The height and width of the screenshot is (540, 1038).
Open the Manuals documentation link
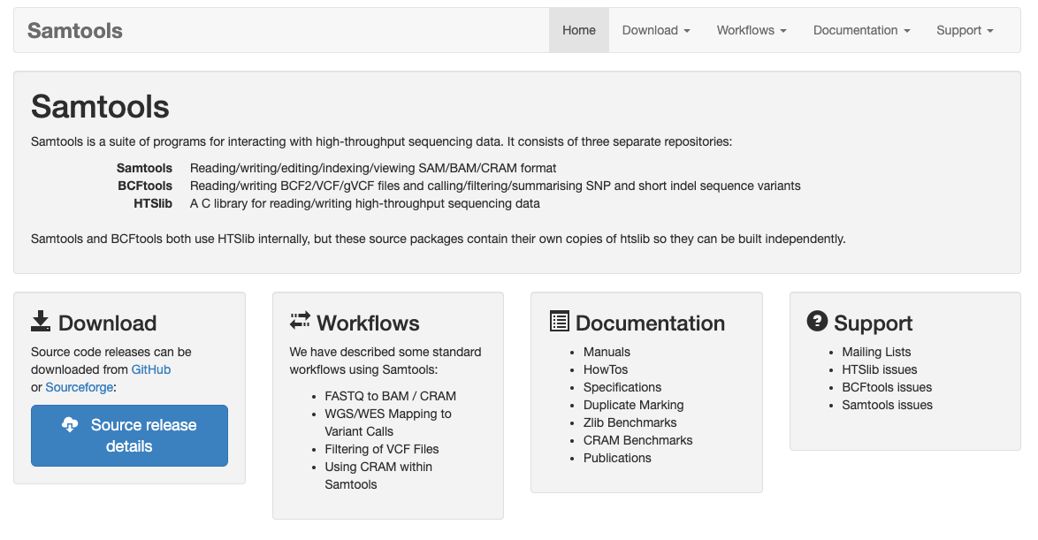pyautogui.click(x=607, y=352)
